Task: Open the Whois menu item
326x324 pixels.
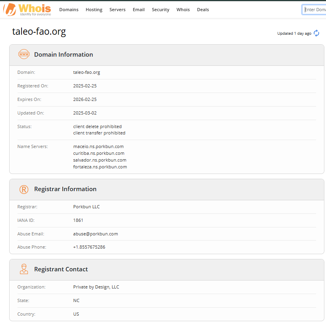Action: (183, 10)
